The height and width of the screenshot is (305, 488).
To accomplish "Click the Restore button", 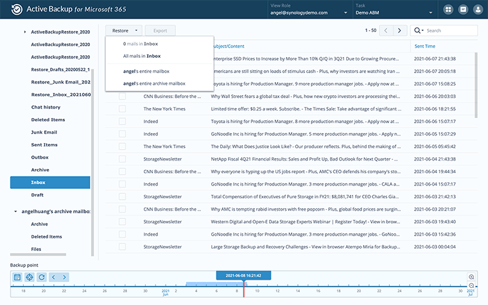I will (125, 30).
